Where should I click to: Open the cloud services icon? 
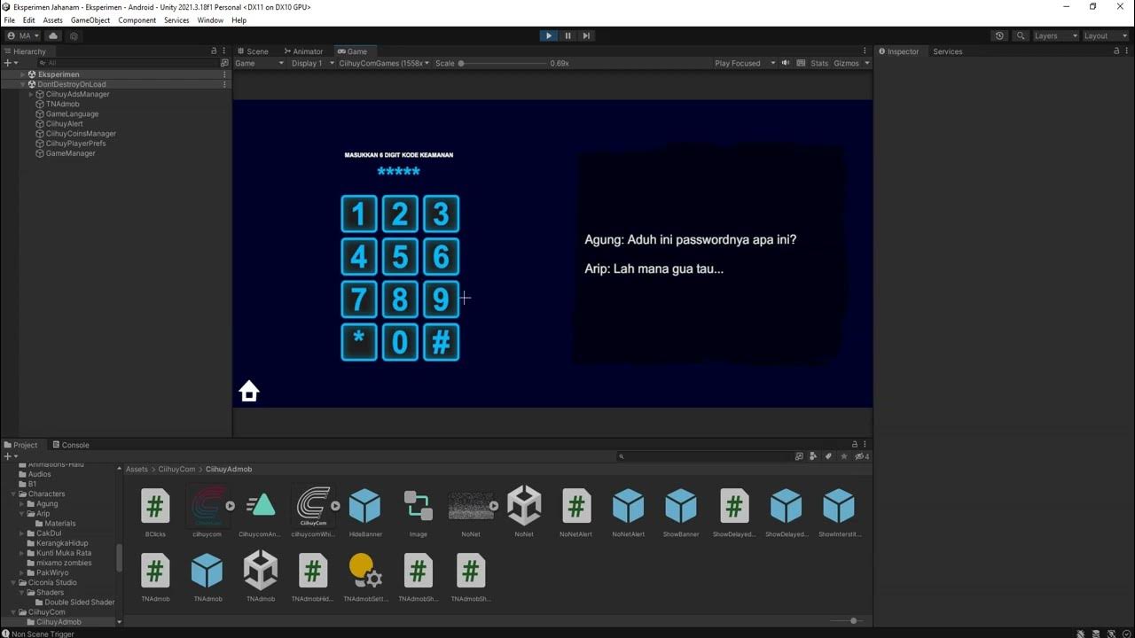(53, 35)
